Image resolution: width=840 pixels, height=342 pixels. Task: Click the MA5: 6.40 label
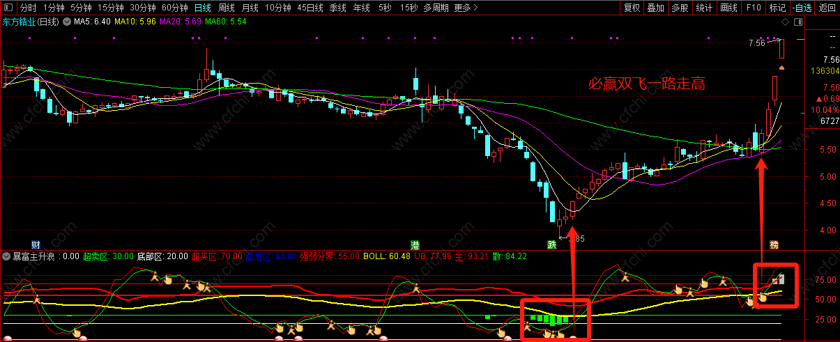(x=93, y=22)
